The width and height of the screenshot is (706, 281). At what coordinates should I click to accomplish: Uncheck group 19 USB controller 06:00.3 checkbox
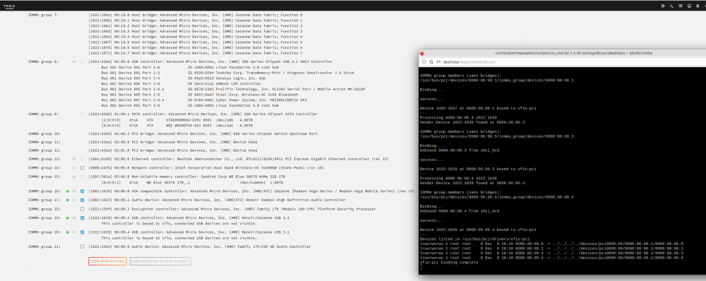(x=83, y=218)
